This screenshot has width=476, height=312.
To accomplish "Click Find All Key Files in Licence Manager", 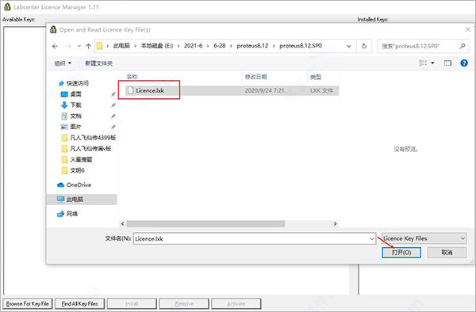I will click(79, 303).
